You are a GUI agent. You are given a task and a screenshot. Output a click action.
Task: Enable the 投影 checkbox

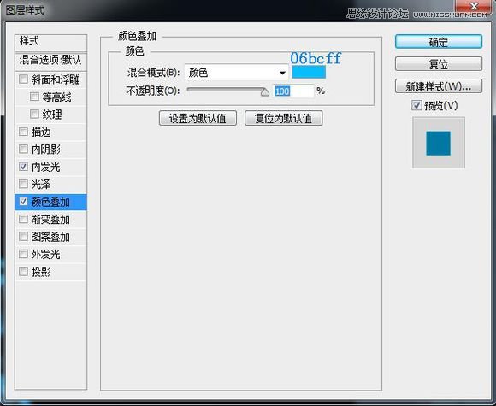coord(23,271)
